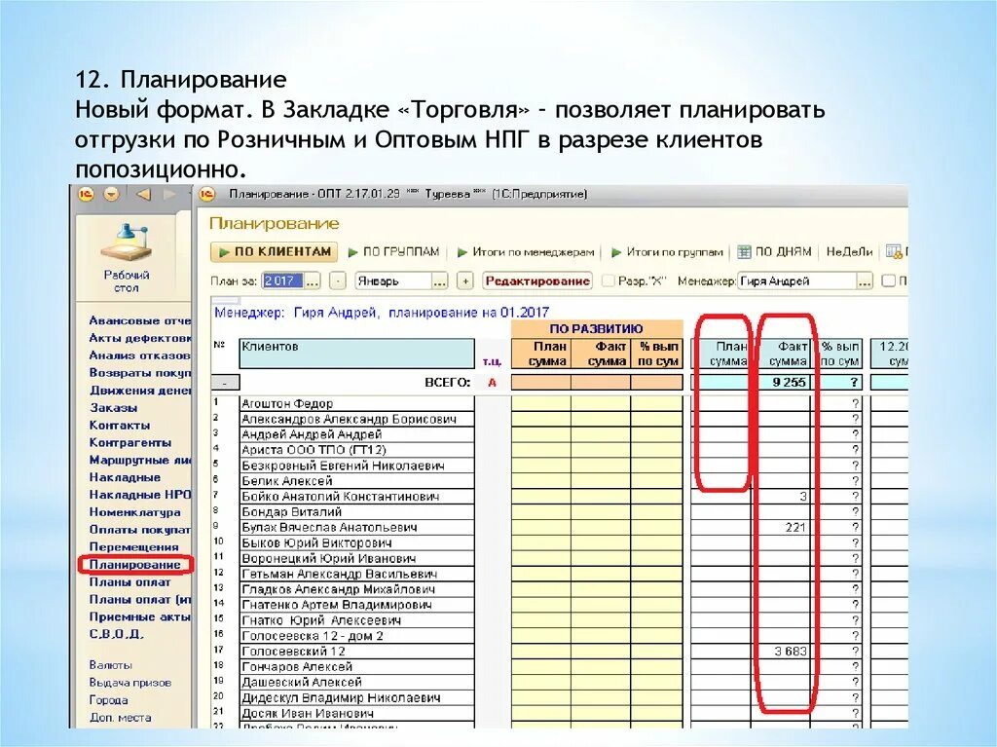Image resolution: width=997 pixels, height=747 pixels.
Task: Click the table icon next to ПО ДНЯМ
Action: point(744,252)
